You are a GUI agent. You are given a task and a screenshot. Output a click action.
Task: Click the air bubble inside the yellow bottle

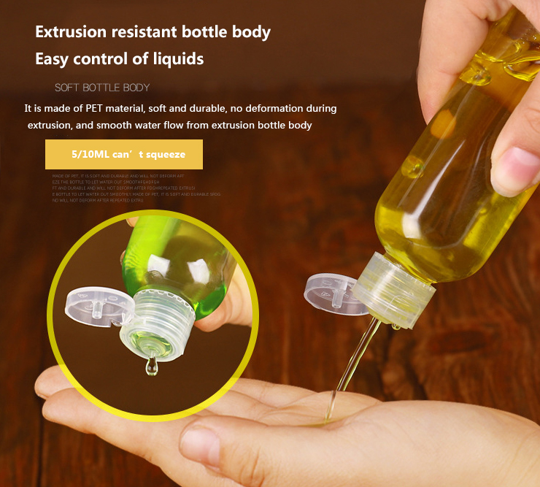pyautogui.click(x=413, y=167)
